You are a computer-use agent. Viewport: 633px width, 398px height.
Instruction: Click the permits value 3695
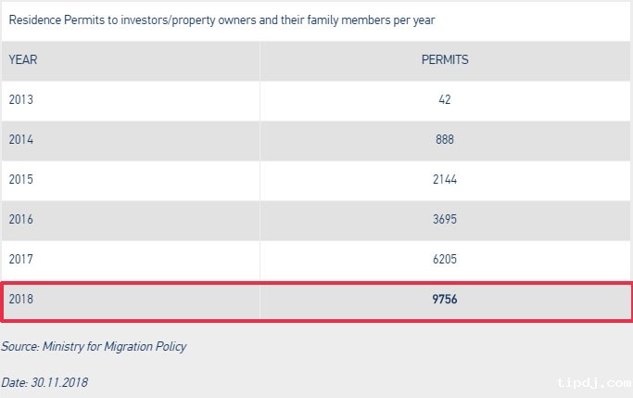pos(445,221)
